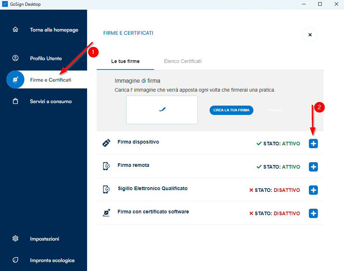344x271 pixels.
Task: Click the home icon in sidebar
Action: pyautogui.click(x=15, y=30)
